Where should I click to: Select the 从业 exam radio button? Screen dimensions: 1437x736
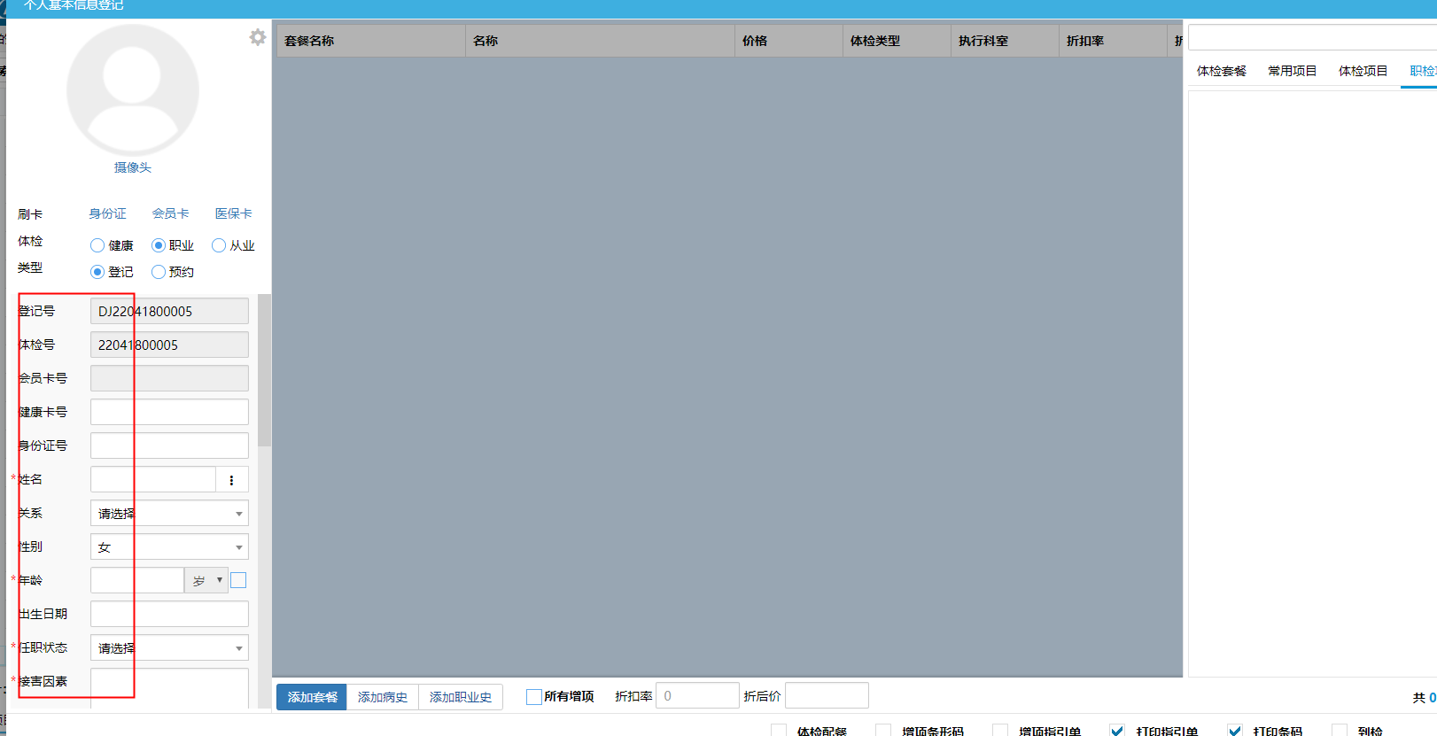click(219, 245)
